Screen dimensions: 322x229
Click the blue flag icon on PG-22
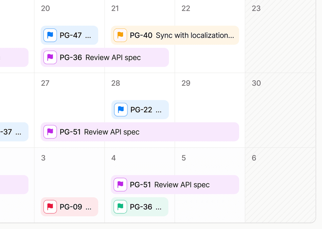point(121,110)
